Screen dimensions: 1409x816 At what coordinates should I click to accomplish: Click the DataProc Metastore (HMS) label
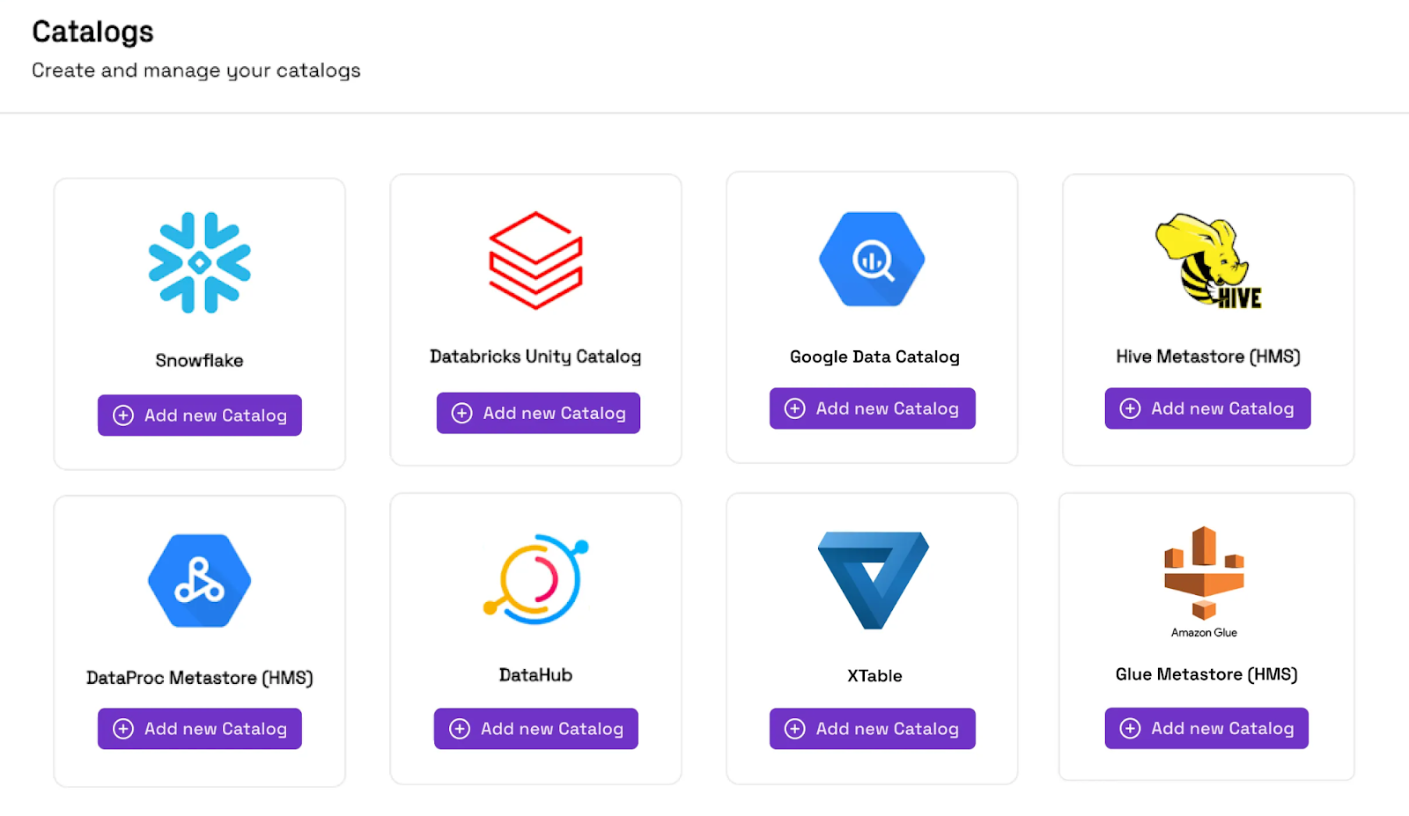(x=200, y=678)
